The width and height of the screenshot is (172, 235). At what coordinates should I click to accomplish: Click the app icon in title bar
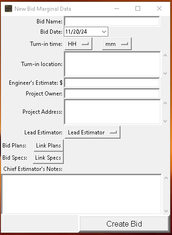[8, 8]
